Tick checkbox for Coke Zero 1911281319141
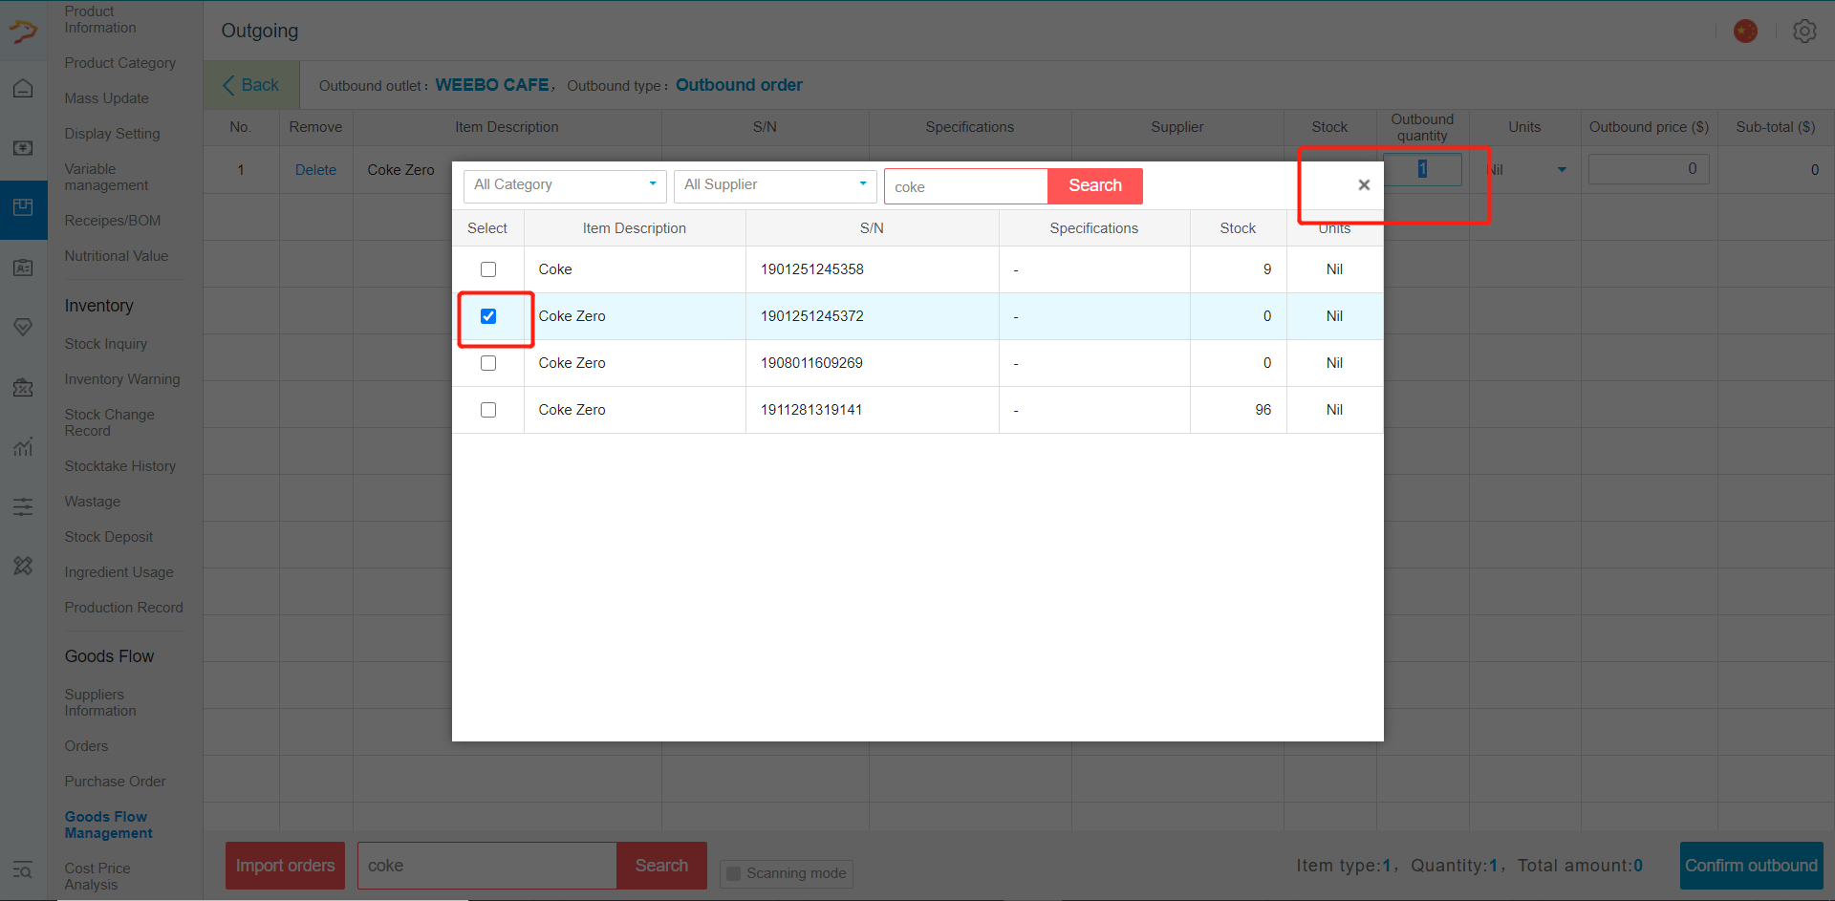This screenshot has height=901, width=1835. 488,410
